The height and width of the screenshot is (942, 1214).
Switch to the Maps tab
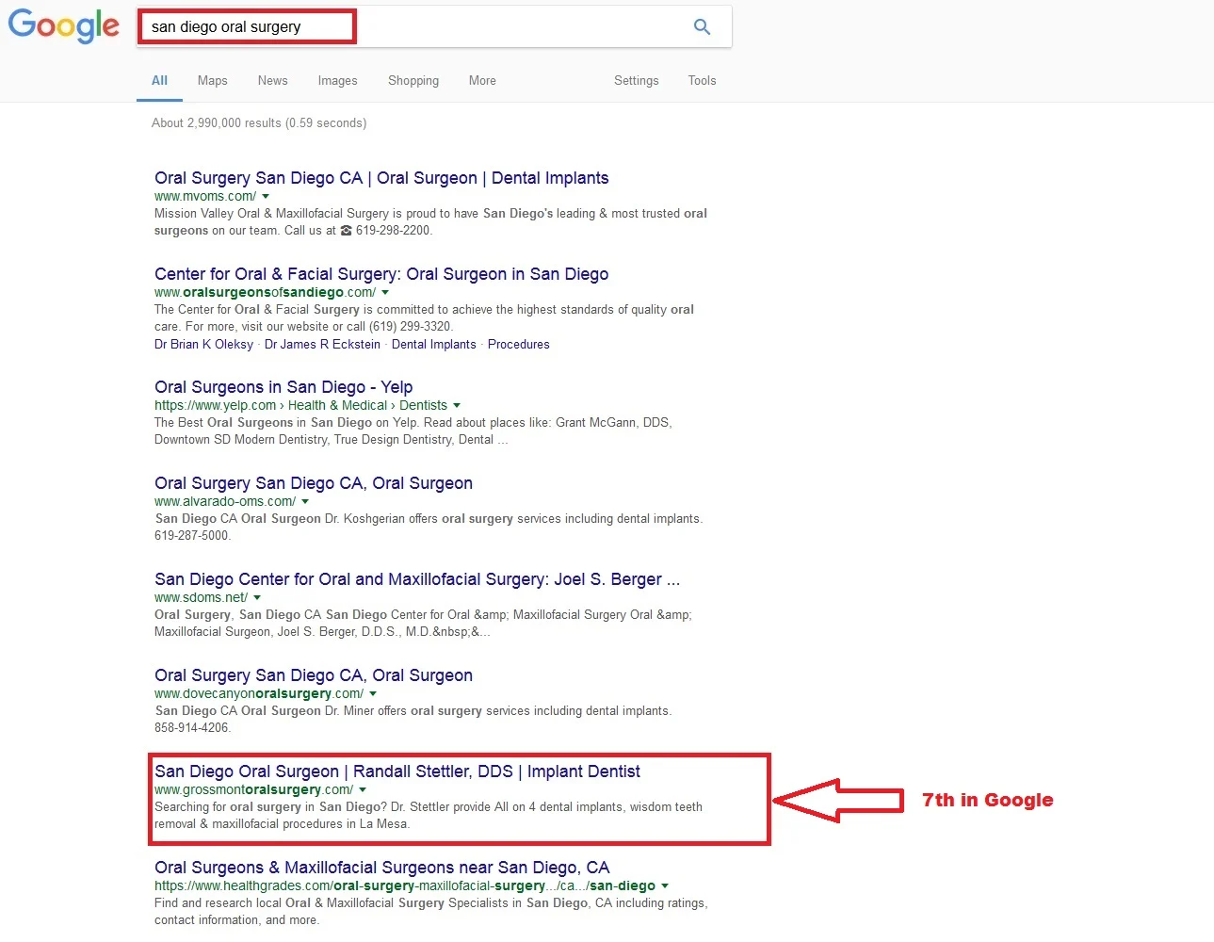(x=213, y=81)
